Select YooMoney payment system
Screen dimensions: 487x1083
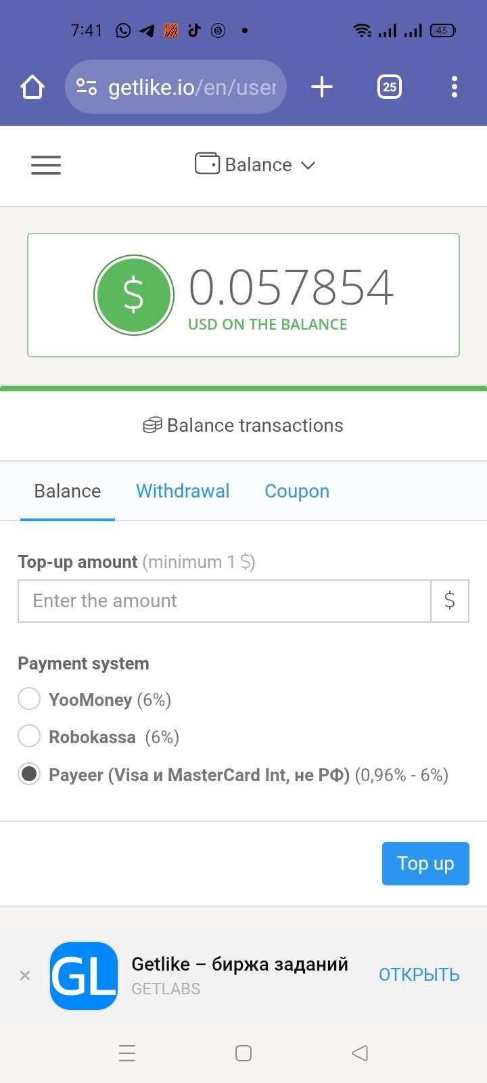click(x=29, y=699)
